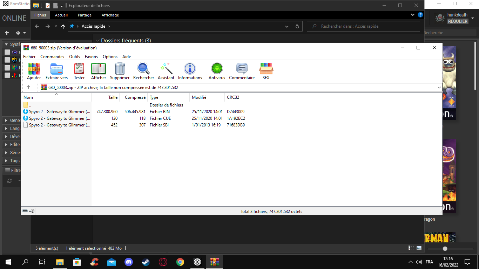Collapse the Dossiers fréquents group
The height and width of the screenshot is (269, 479).
pos(98,41)
